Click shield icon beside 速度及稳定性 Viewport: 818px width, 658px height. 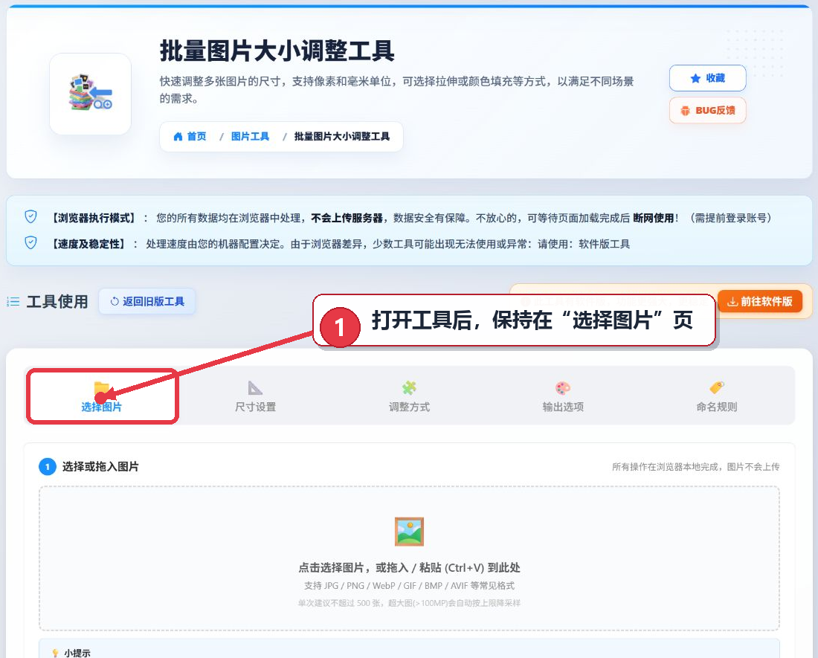[30, 243]
